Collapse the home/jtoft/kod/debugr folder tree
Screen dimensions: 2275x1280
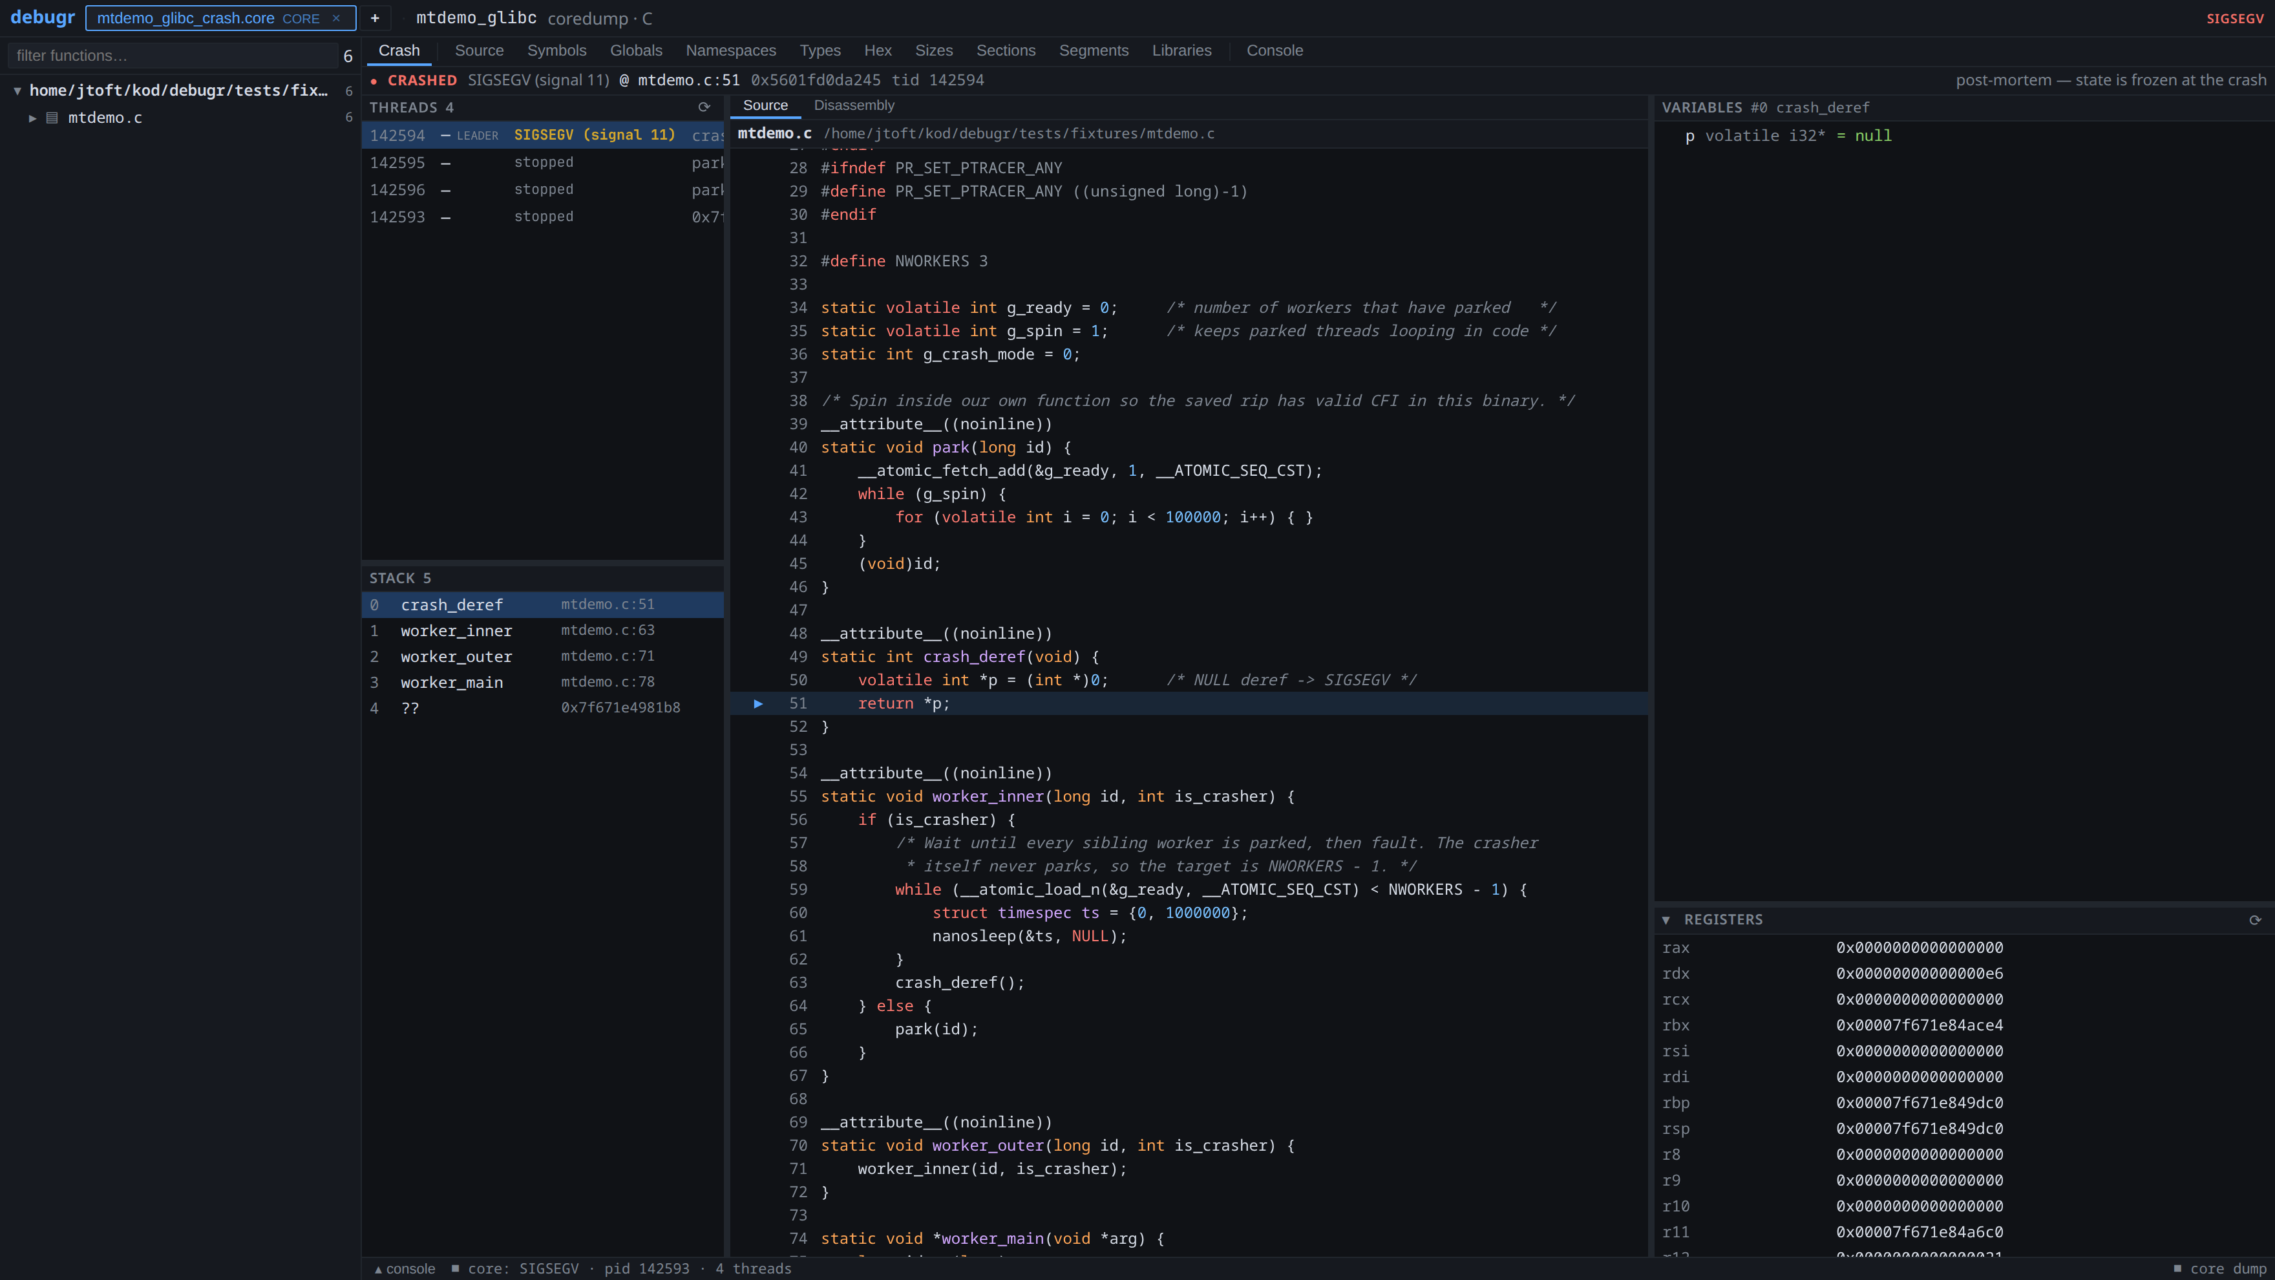pyautogui.click(x=17, y=91)
